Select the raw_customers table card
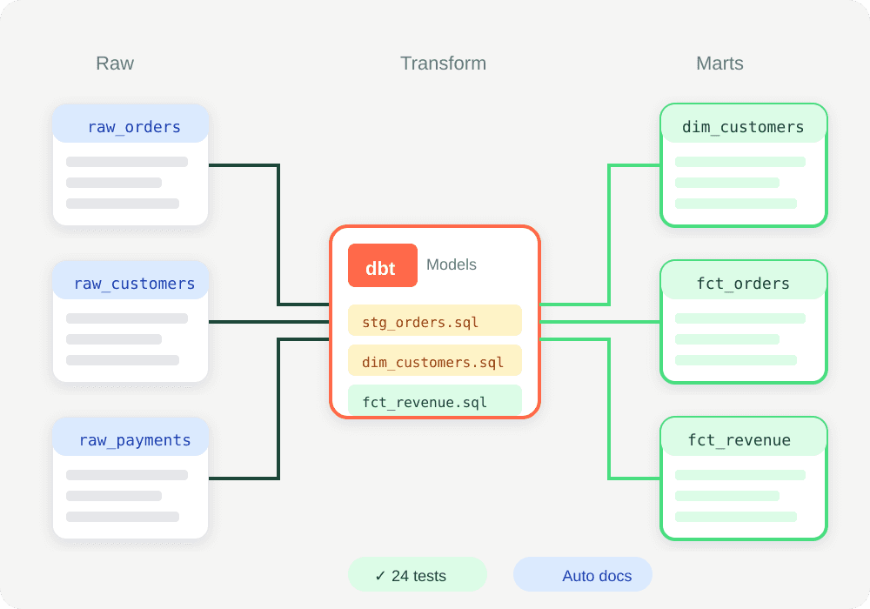The height and width of the screenshot is (609, 870). pyautogui.click(x=130, y=321)
